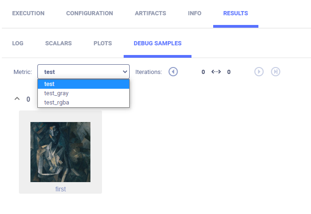The image size is (311, 214).
Task: Switch to the Execution tab
Action: (28, 13)
